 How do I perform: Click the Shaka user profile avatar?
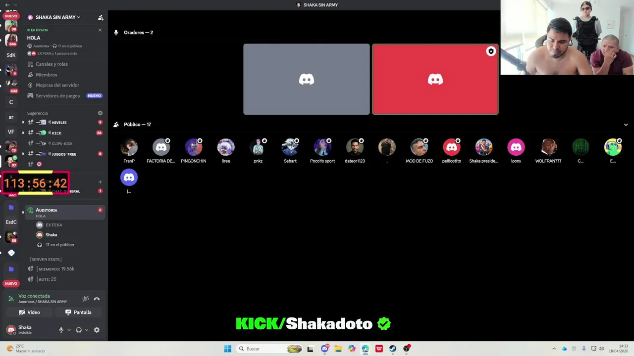pyautogui.click(x=11, y=330)
